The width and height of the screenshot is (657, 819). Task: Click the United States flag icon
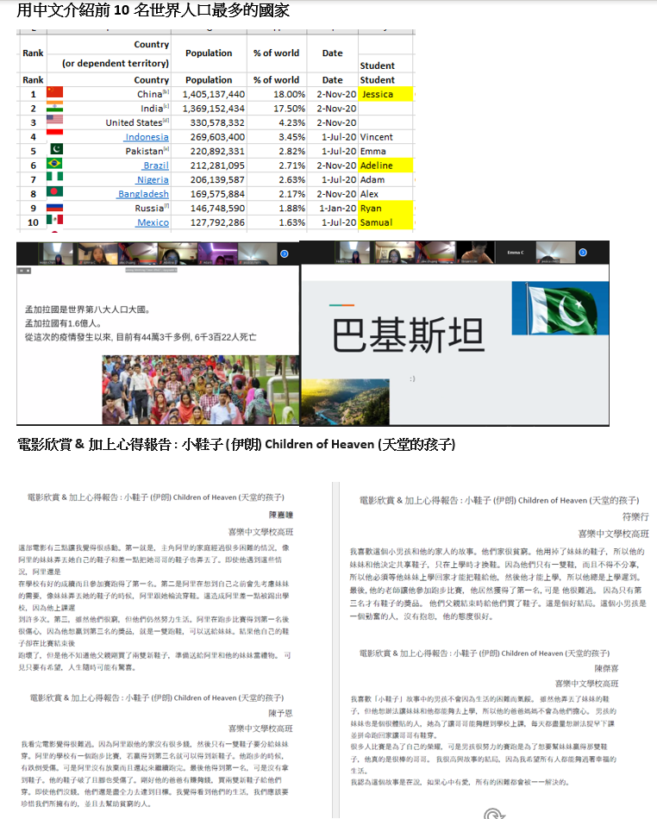click(x=55, y=122)
